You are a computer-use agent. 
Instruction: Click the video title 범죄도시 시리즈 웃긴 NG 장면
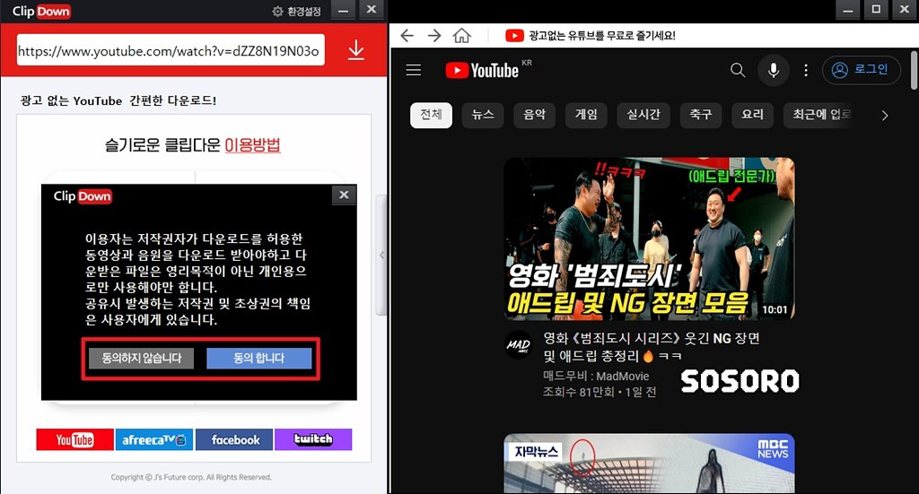point(652,346)
